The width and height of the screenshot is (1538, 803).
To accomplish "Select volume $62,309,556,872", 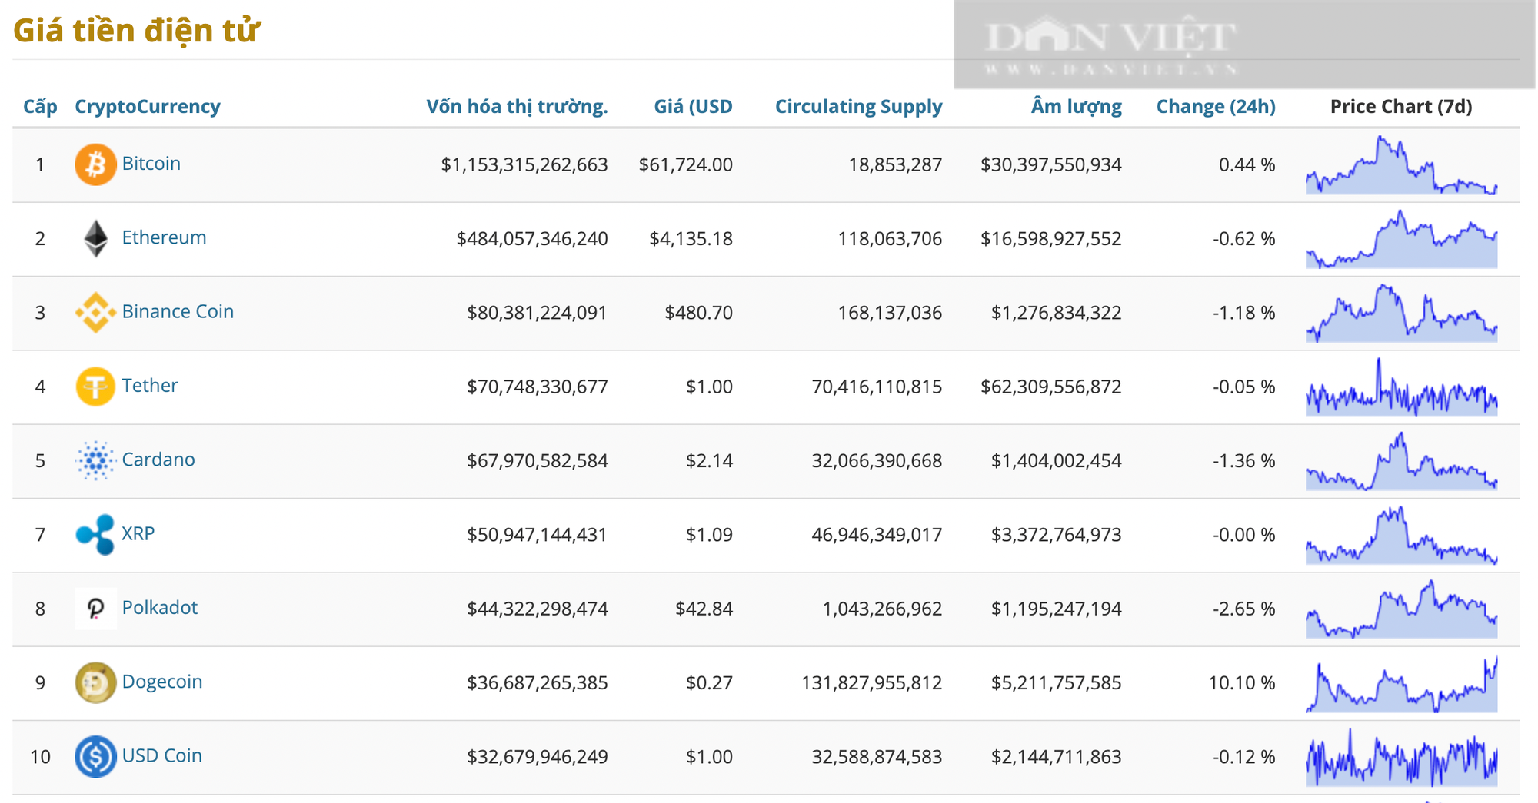I will [x=1051, y=387].
